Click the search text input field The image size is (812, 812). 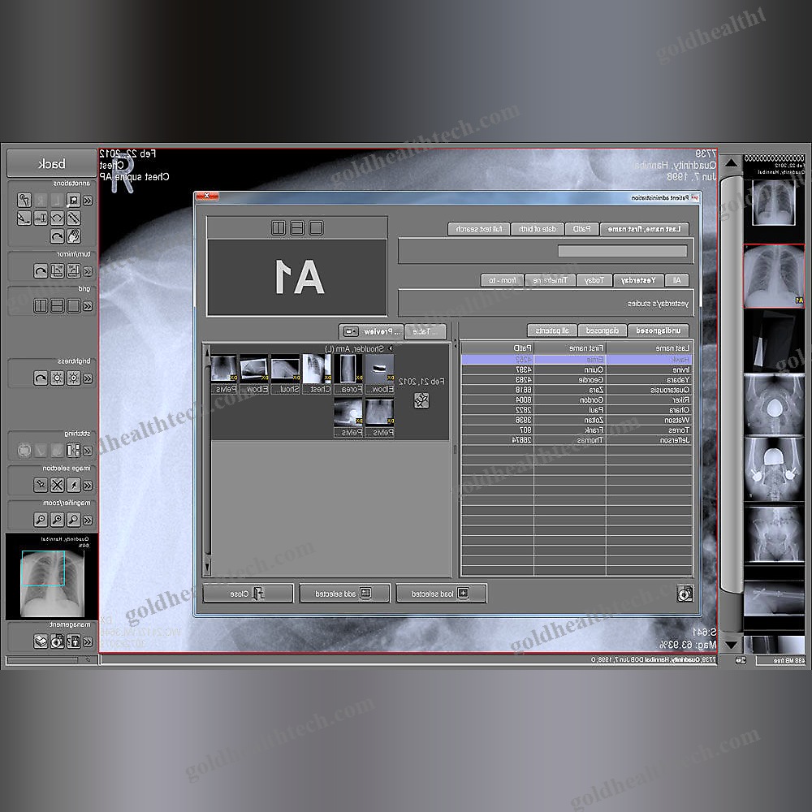[622, 251]
